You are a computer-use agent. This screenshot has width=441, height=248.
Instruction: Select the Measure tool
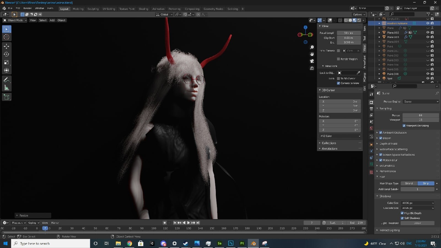[7, 88]
